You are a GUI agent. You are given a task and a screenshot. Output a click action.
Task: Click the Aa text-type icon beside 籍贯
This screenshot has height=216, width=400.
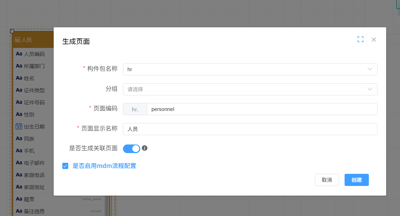[19, 199]
